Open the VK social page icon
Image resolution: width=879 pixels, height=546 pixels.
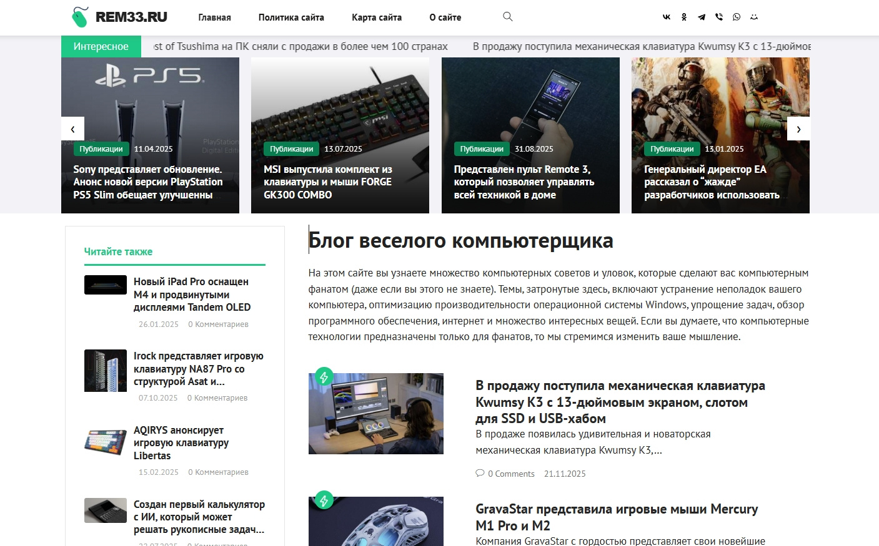pyautogui.click(x=667, y=17)
